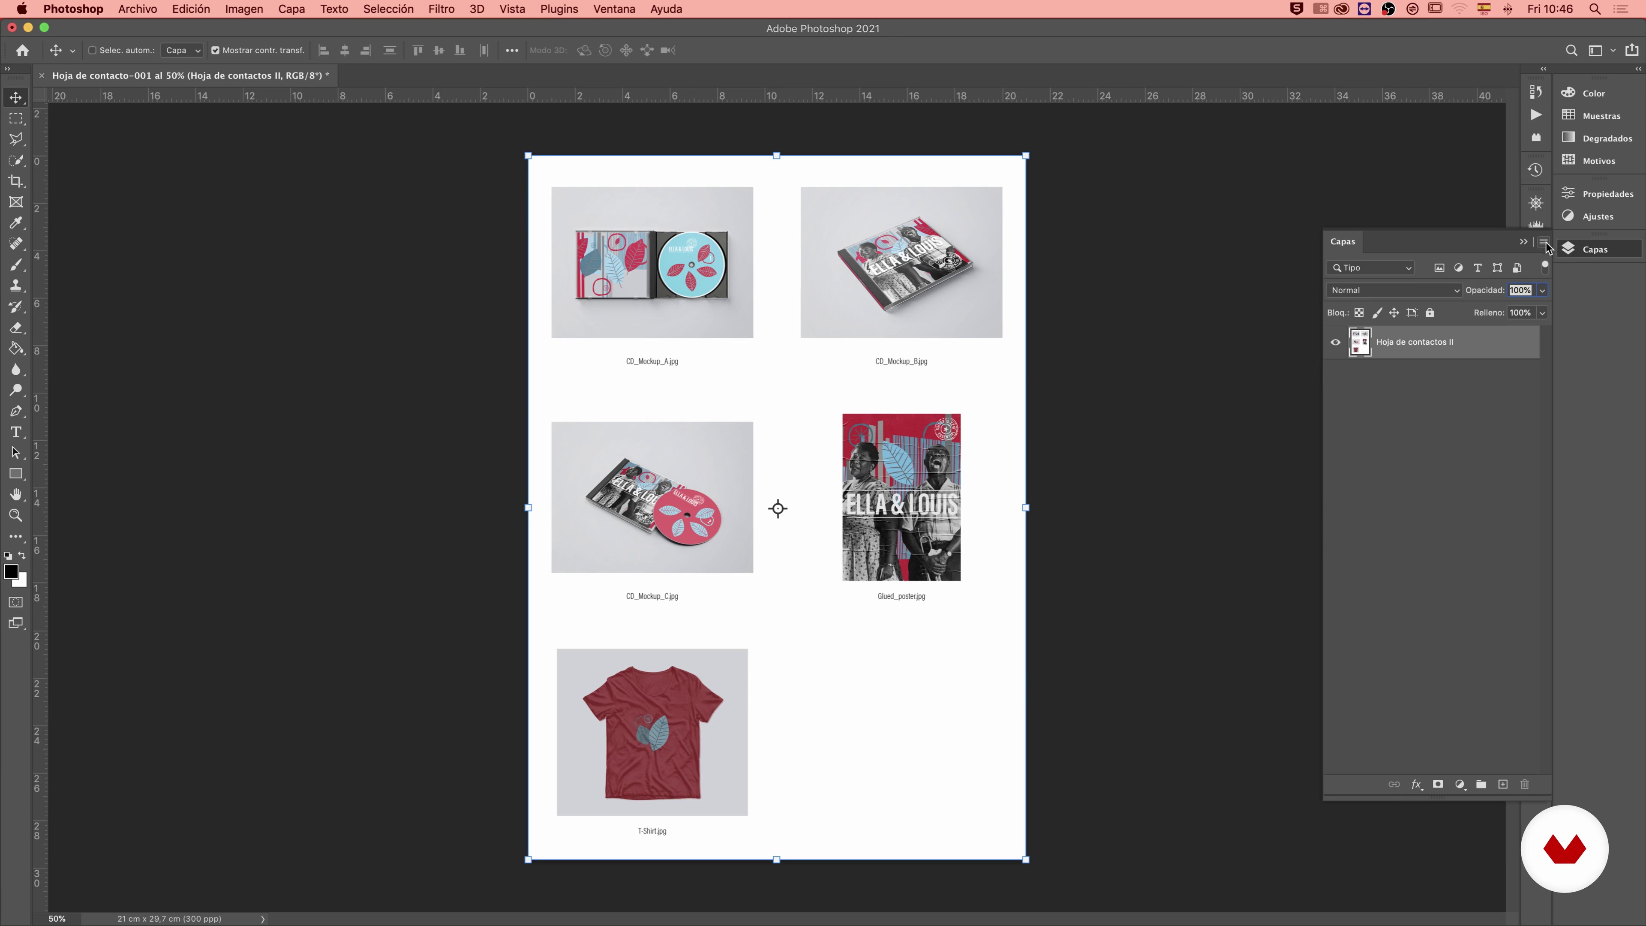Click the foreground color swatch
This screenshot has height=926, width=1646.
tap(10, 572)
